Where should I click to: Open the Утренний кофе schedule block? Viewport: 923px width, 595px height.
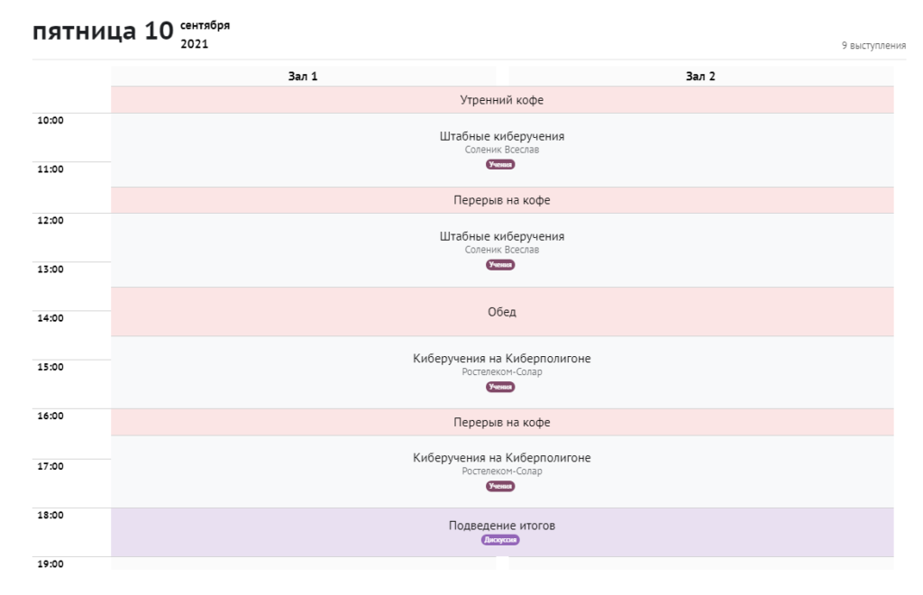pyautogui.click(x=501, y=100)
